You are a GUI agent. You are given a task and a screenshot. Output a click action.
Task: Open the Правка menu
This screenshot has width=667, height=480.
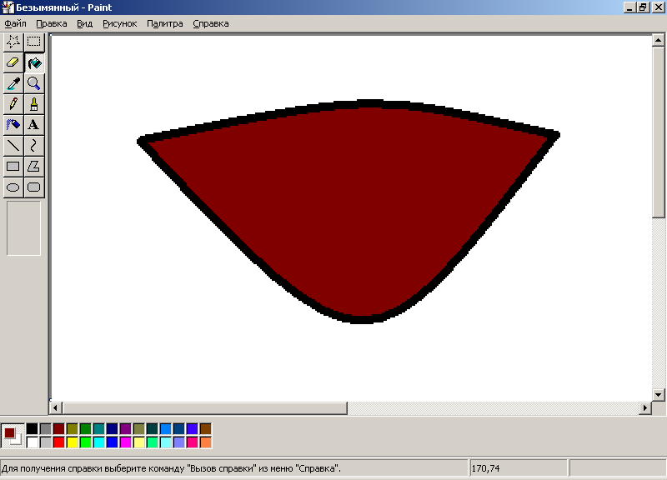click(52, 24)
